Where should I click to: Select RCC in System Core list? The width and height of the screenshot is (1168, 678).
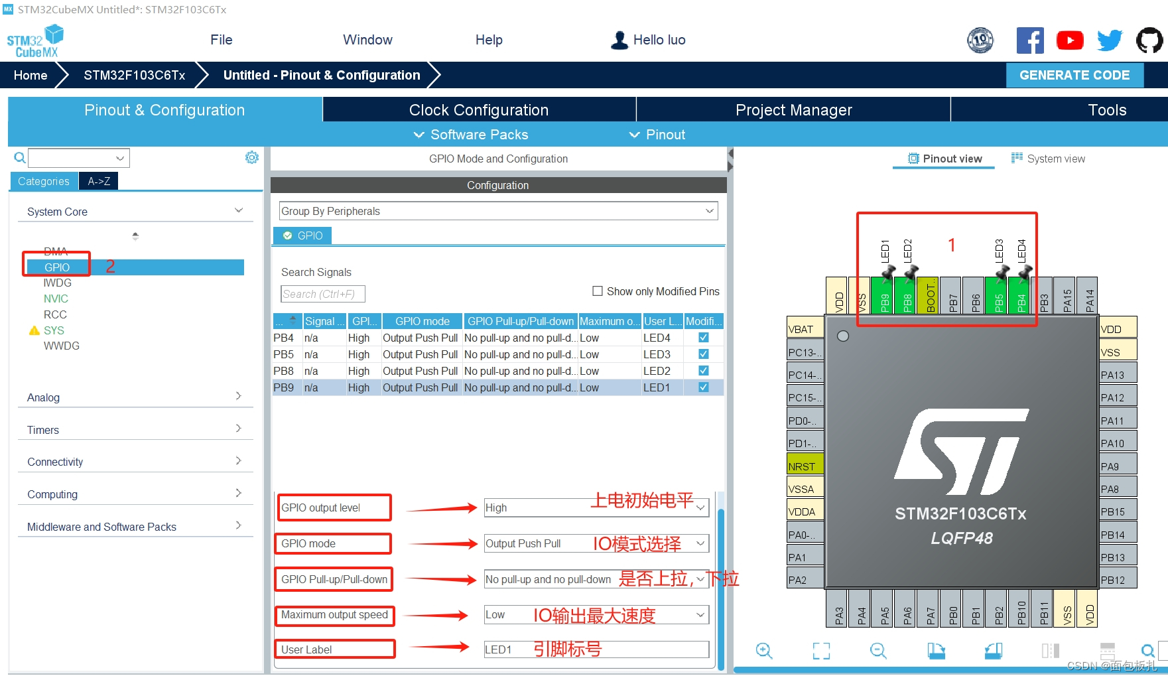55,314
